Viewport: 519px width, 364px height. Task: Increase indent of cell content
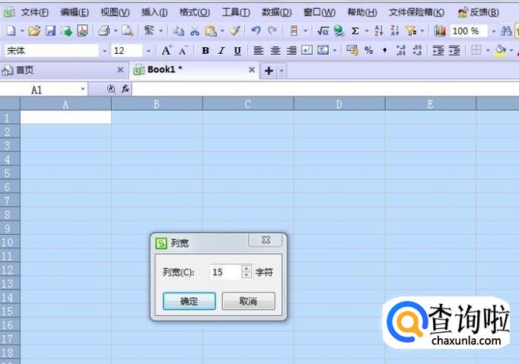click(454, 51)
